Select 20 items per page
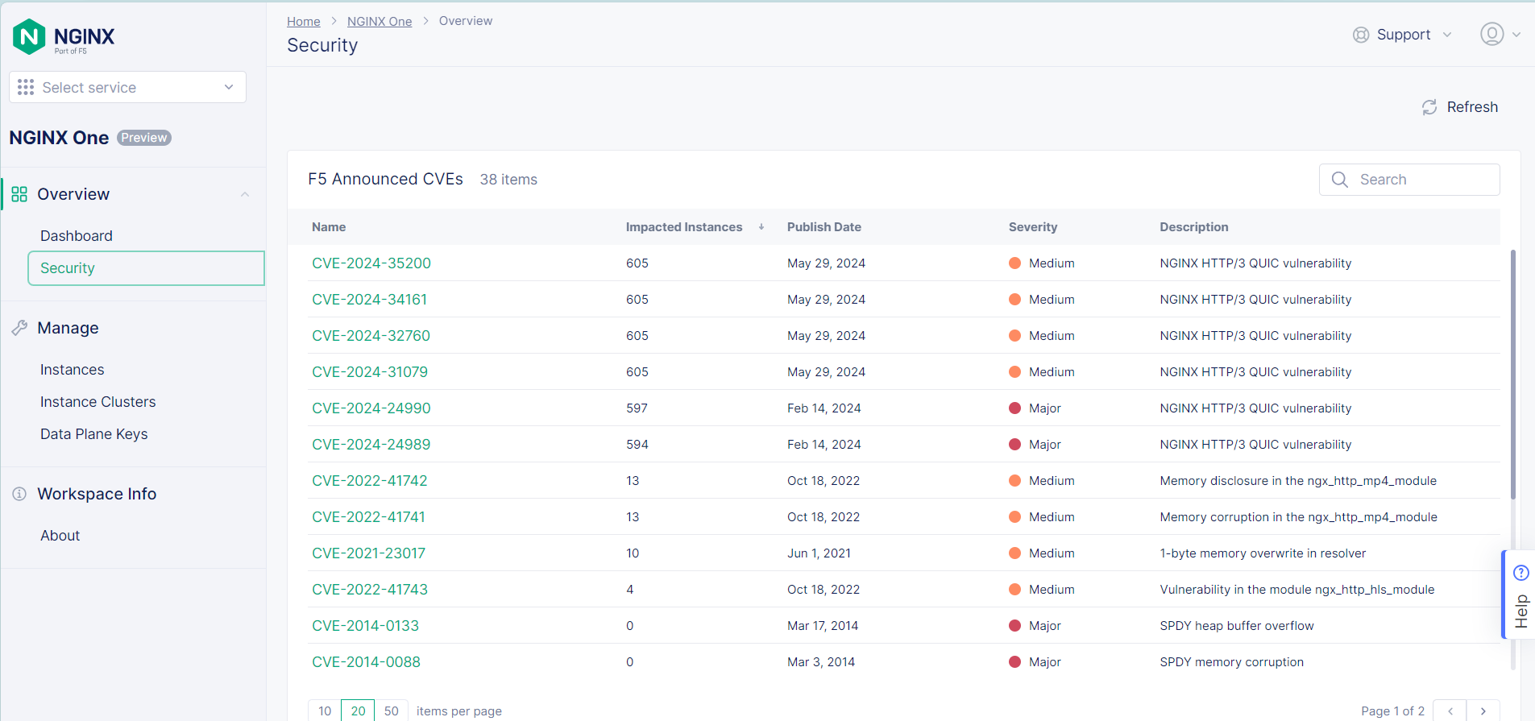Screen dimensions: 1535x721 point(358,711)
